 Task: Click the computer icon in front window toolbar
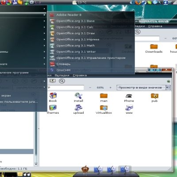(53, 81)
